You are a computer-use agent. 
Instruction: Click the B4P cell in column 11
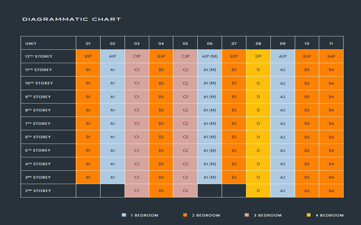pos(331,56)
